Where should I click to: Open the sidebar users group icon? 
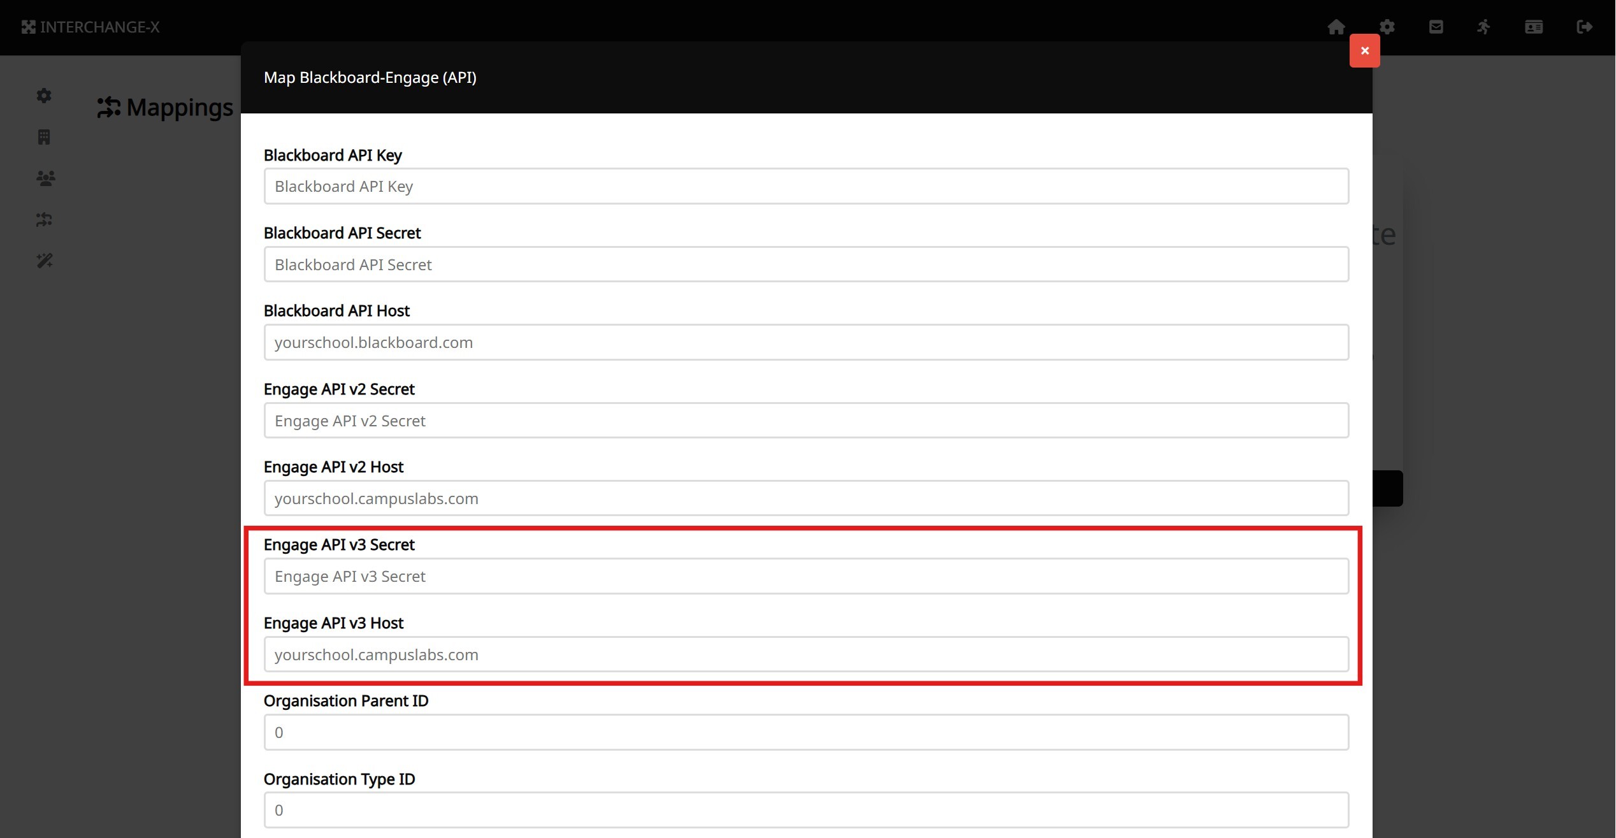[45, 178]
